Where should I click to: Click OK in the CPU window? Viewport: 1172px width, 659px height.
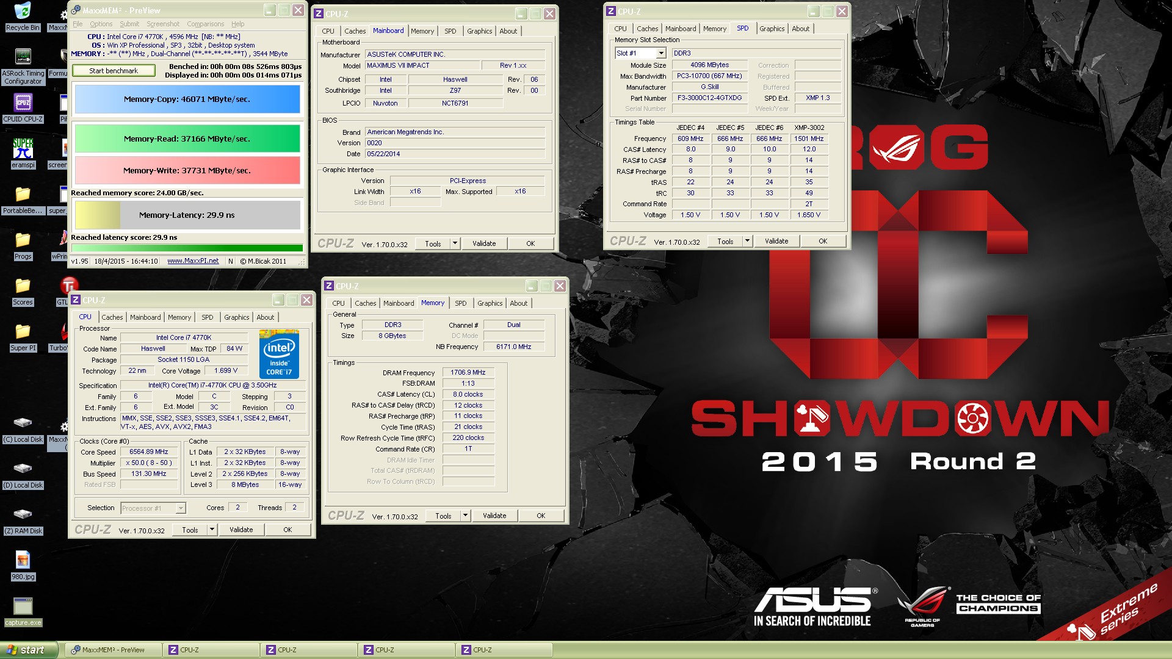[288, 530]
